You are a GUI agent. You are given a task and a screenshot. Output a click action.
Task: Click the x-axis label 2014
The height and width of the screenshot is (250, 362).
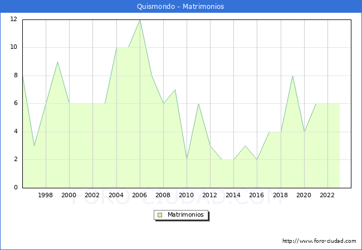233,195
